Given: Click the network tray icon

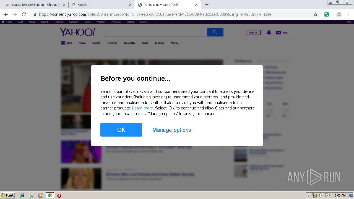Looking at the screenshot, I should point(314,195).
